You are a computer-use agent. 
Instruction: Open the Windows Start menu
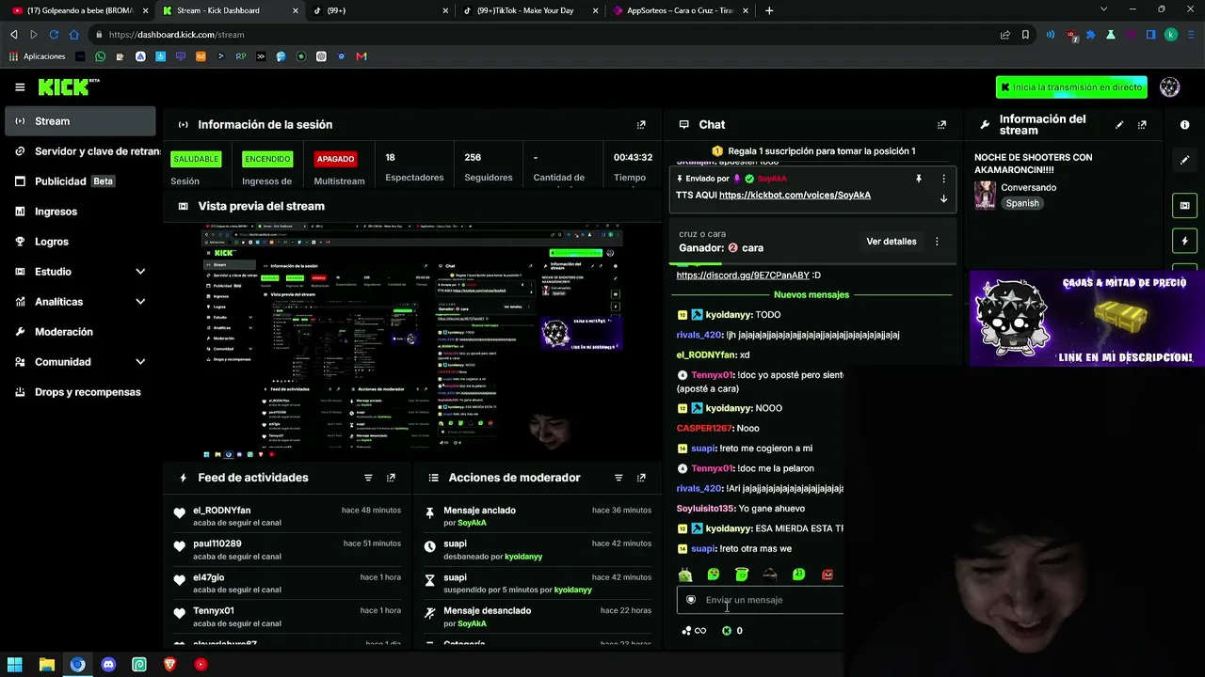15,665
